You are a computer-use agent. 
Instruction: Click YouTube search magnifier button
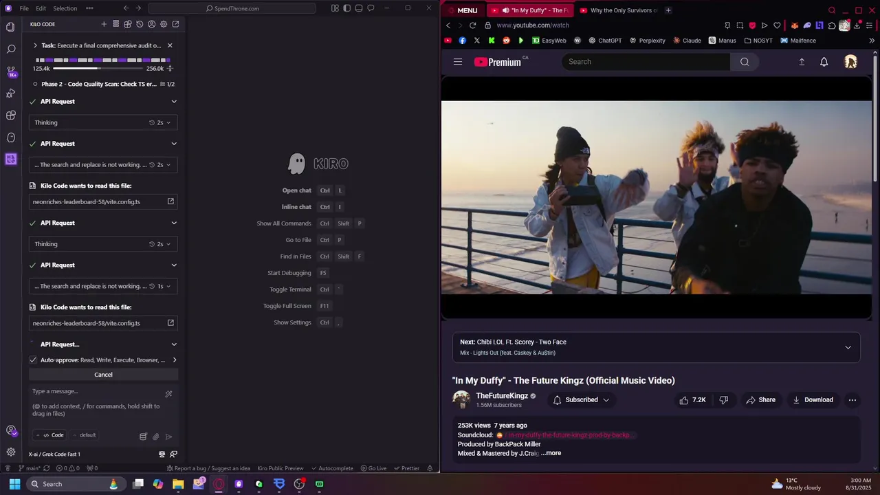[x=745, y=62]
